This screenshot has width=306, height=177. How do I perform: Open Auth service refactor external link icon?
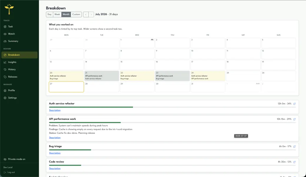(x=294, y=104)
